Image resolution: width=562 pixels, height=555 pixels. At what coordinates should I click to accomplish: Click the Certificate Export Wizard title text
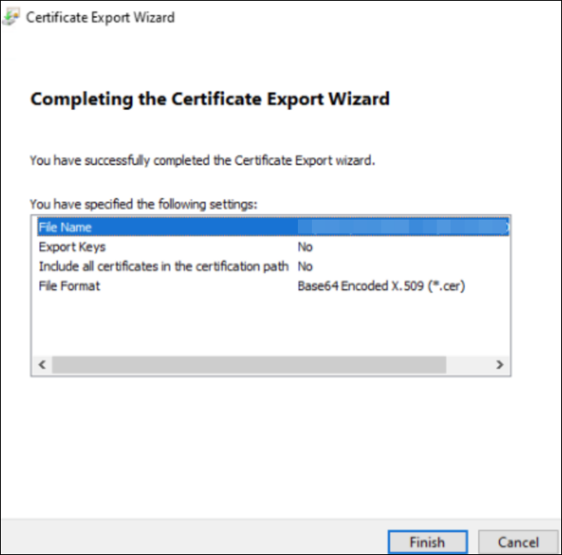pos(100,17)
